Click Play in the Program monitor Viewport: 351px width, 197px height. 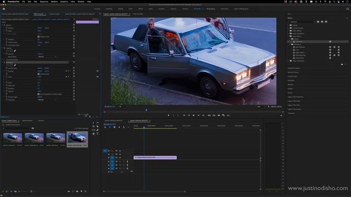[194, 115]
